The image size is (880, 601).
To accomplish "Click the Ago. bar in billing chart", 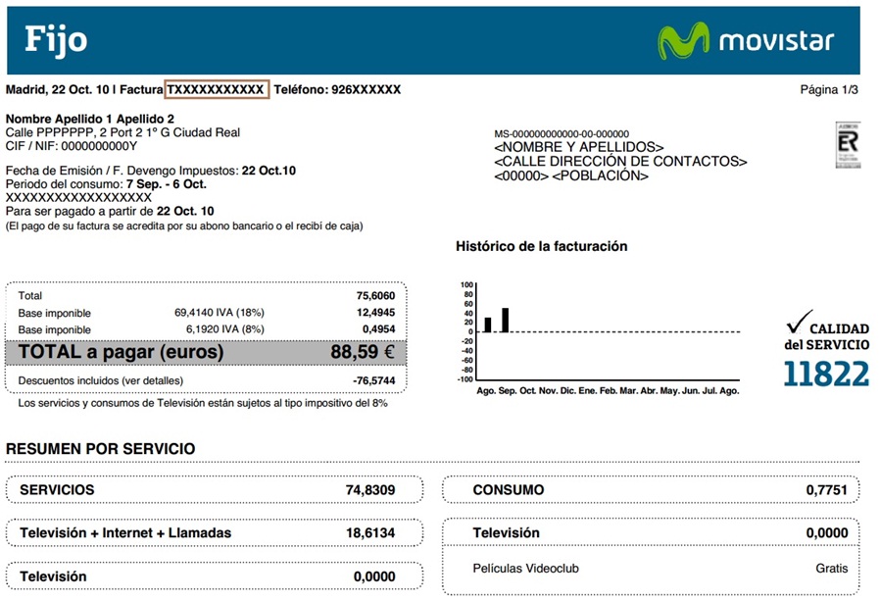I will [488, 325].
